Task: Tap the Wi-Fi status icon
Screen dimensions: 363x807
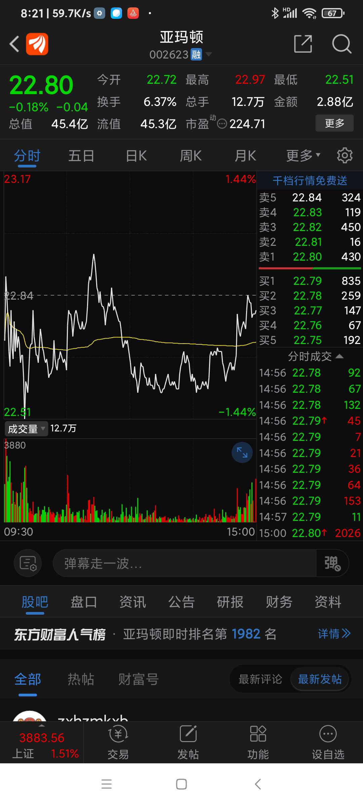Action: [x=309, y=13]
